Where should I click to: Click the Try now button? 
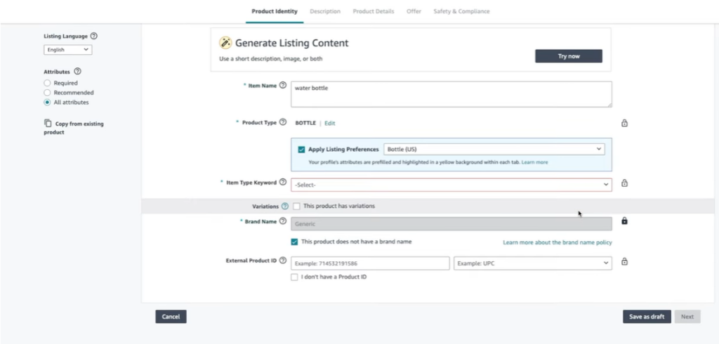[x=569, y=56]
